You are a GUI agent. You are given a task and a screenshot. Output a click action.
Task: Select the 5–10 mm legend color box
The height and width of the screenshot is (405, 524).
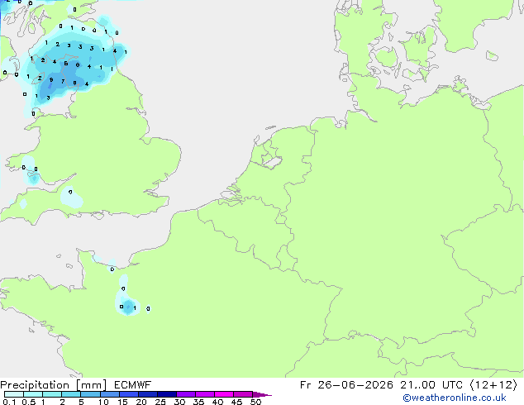(x=90, y=394)
